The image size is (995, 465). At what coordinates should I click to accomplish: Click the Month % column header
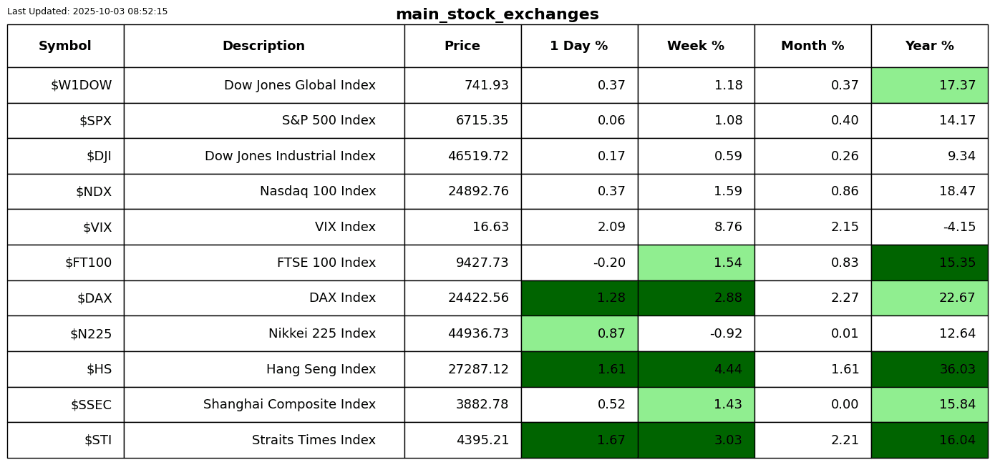click(812, 46)
